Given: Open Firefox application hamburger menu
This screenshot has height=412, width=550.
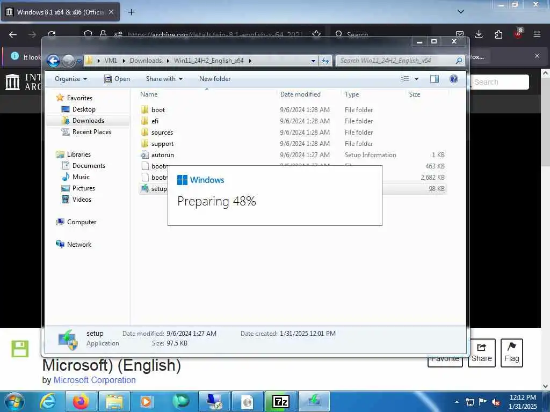Looking at the screenshot, I should point(537,34).
